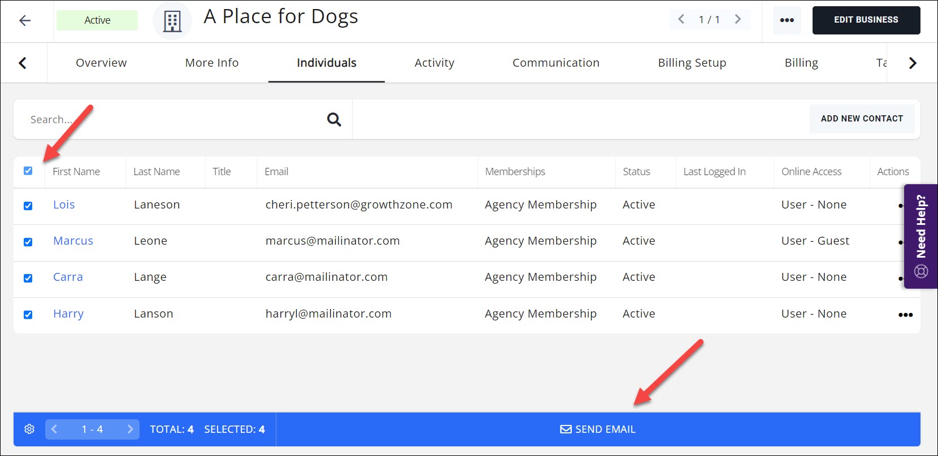Deselect the Lois Laneson row checkbox
The image size is (938, 456).
click(x=28, y=206)
